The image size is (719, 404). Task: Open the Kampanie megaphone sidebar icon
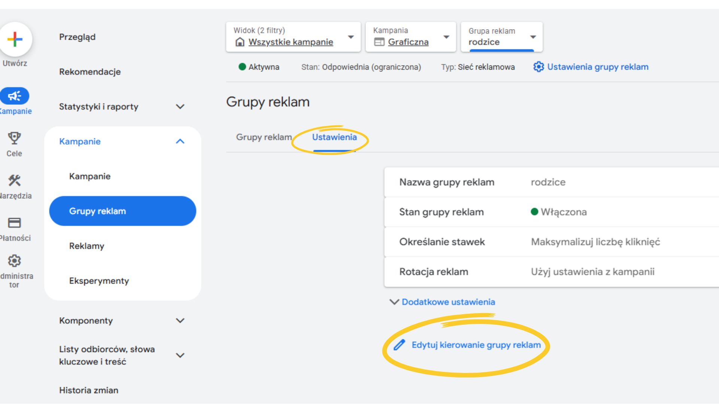pos(15,96)
